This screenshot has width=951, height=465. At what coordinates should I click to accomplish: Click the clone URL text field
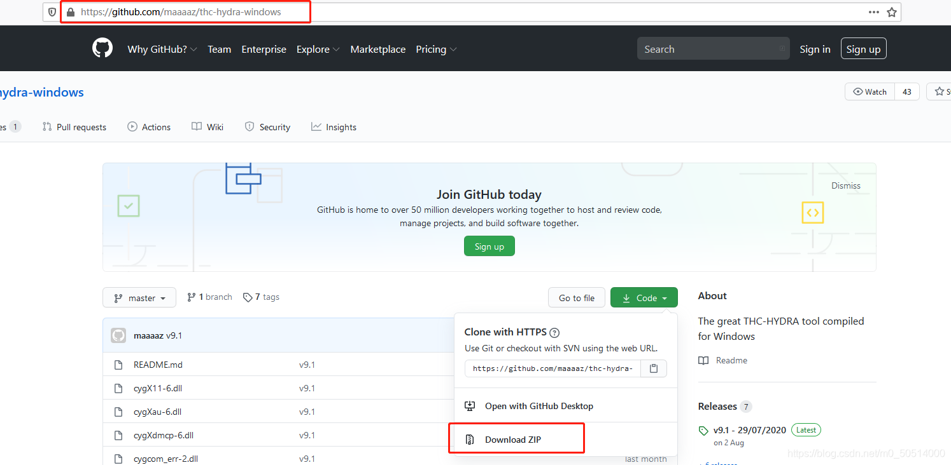[553, 368]
